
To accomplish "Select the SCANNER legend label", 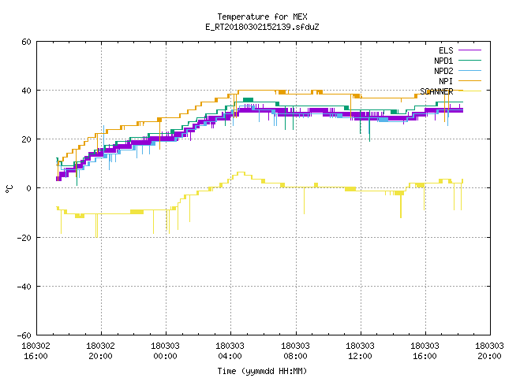I will coord(436,91).
